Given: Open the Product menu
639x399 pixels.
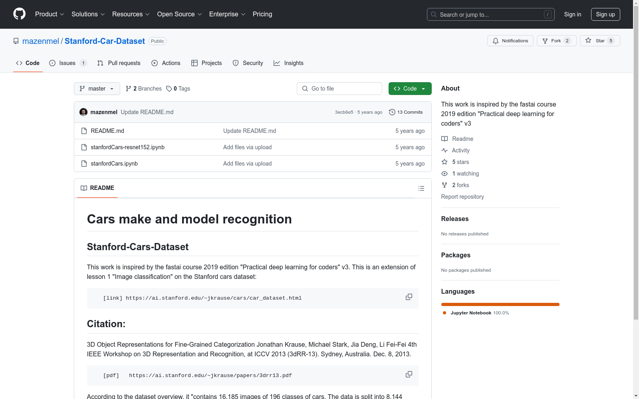Looking at the screenshot, I should 50,14.
